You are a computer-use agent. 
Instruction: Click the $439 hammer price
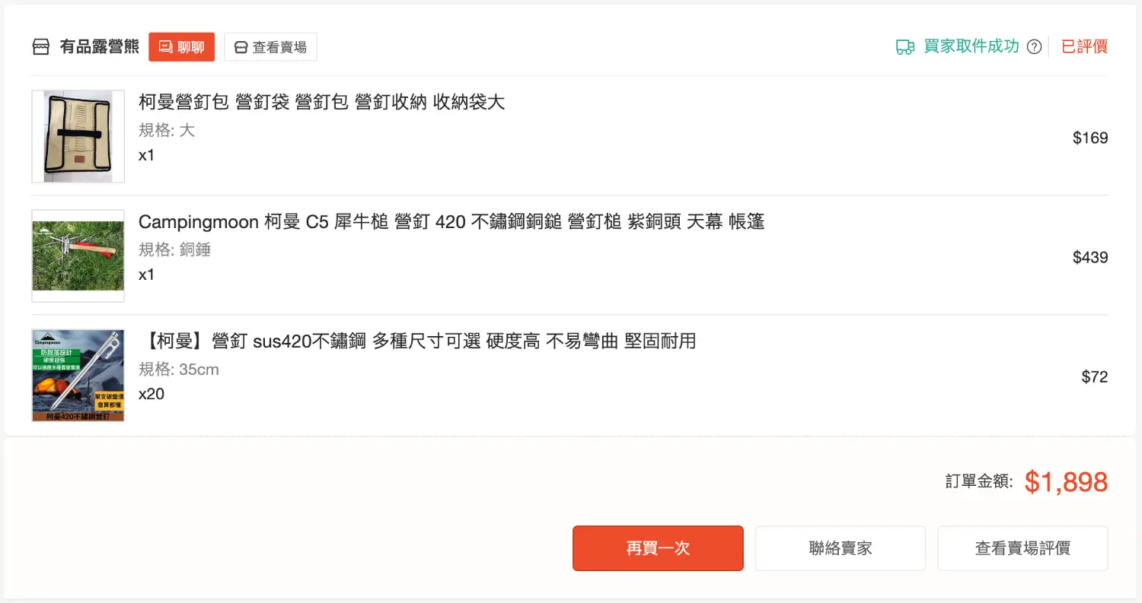1089,257
